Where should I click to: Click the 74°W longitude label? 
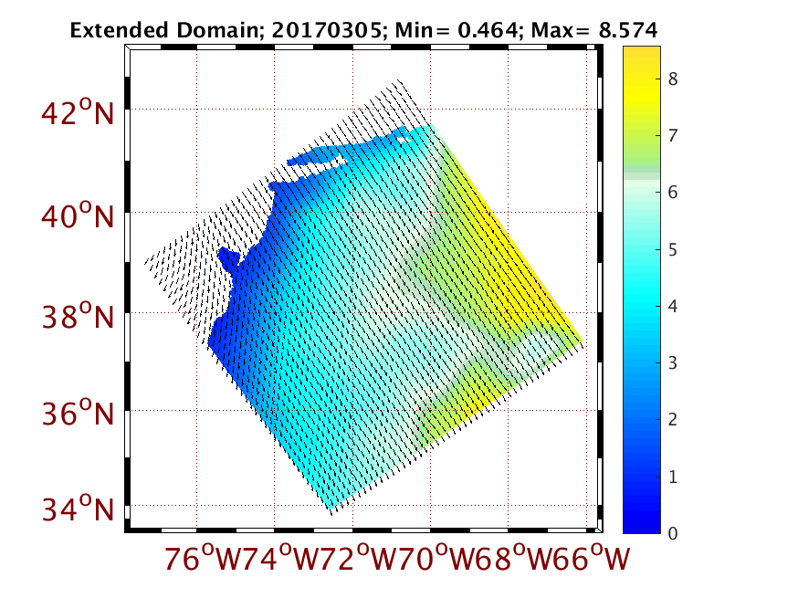pyautogui.click(x=280, y=559)
